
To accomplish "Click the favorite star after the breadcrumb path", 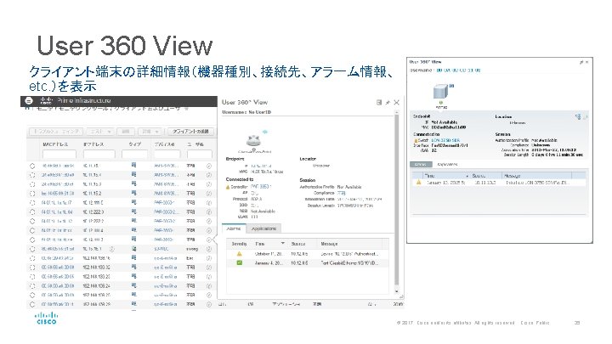I will click(186, 109).
